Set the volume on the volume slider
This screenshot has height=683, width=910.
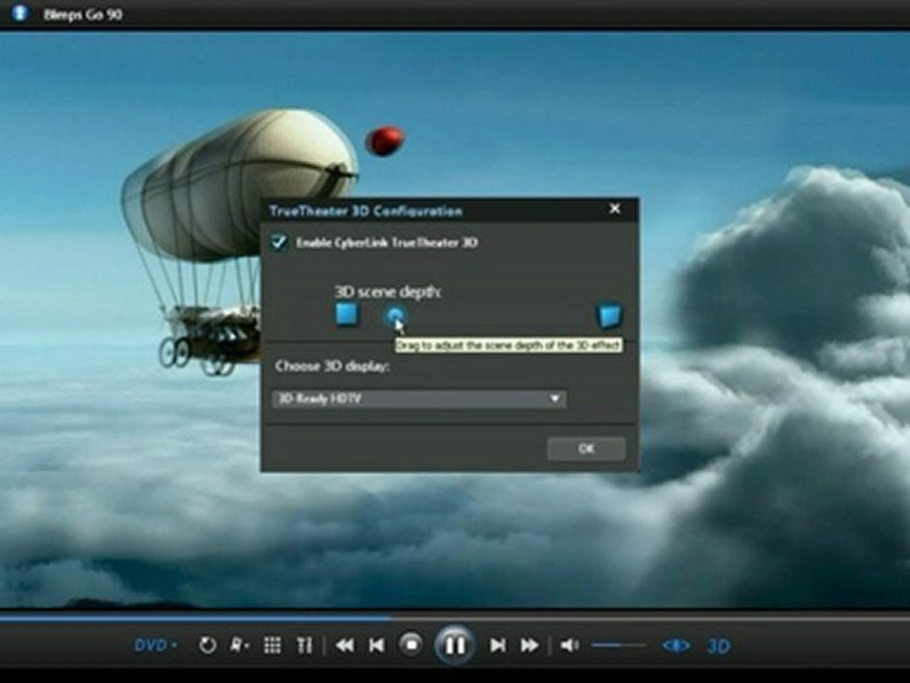click(618, 645)
